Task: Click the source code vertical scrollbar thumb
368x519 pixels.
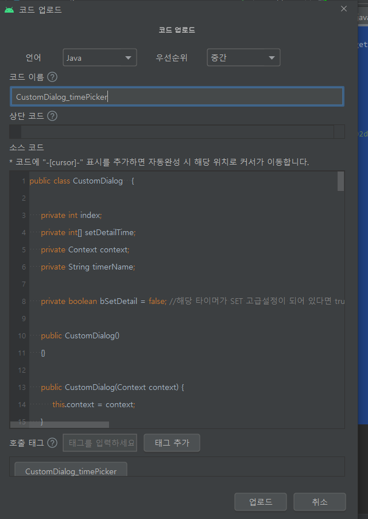Action: tap(340, 181)
